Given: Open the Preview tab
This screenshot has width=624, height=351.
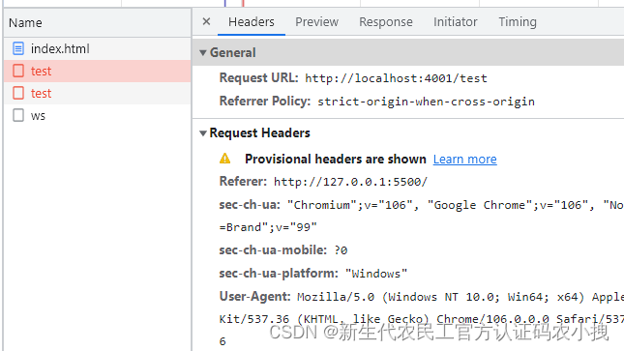Looking at the screenshot, I should [316, 22].
